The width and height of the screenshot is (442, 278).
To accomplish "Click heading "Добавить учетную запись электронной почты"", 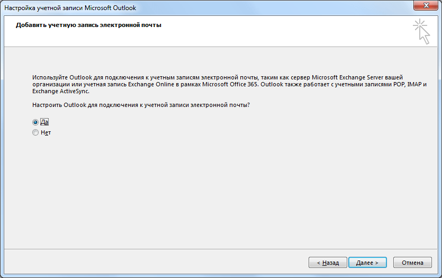I will pos(88,25).
